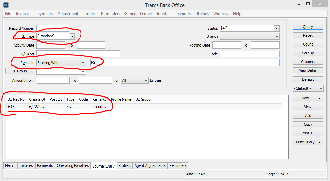Click the JE Group button

pos(20,71)
